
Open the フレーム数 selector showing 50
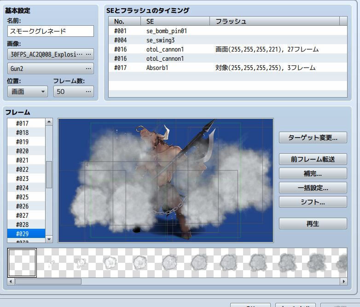coord(74,92)
